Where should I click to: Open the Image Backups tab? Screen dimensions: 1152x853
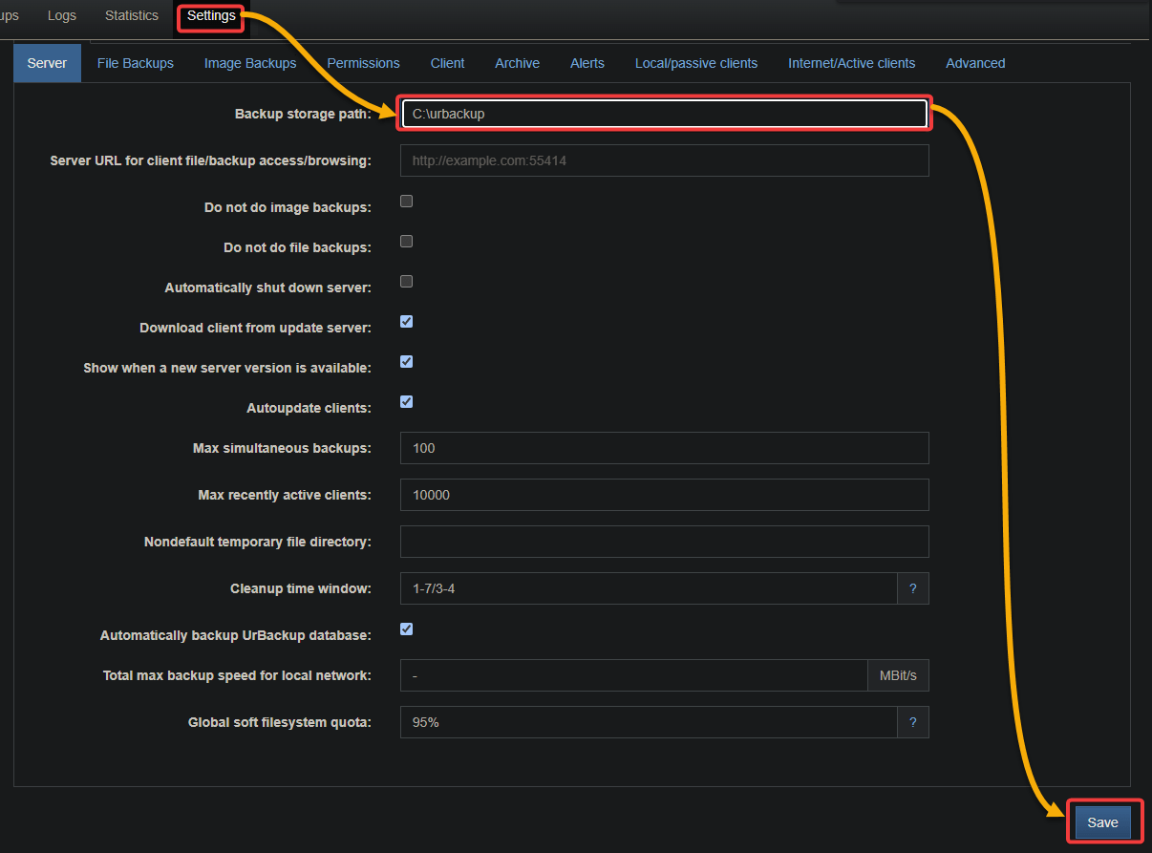(250, 63)
